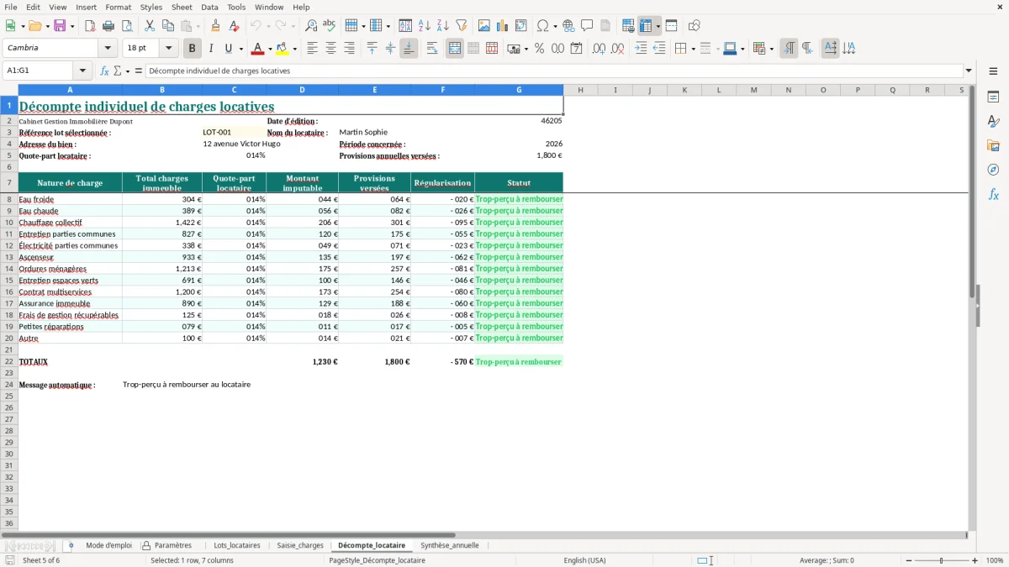Click the background highlight color swatch
1009x567 pixels.
283,49
